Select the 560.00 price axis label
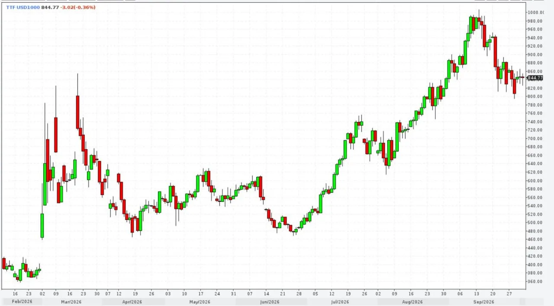Viewport: 554px width, 306px height. click(x=535, y=198)
